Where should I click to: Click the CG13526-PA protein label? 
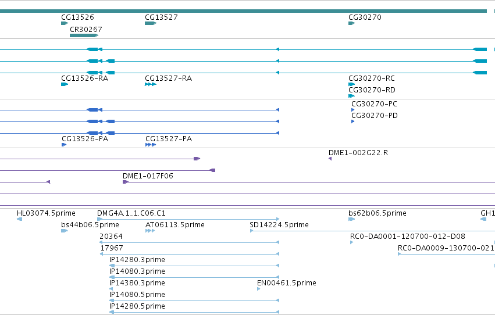point(85,139)
